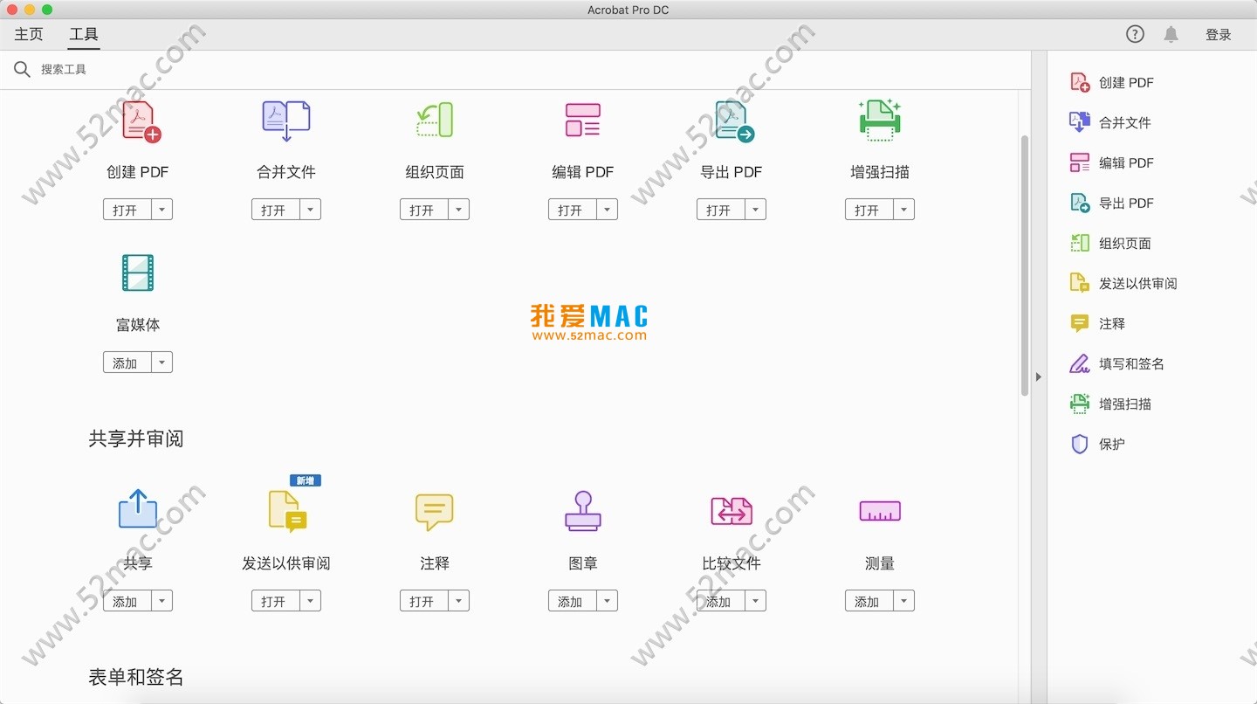Screen dimensions: 1257x704
Task: Select 保护 in the right sidebar
Action: [x=1098, y=444]
